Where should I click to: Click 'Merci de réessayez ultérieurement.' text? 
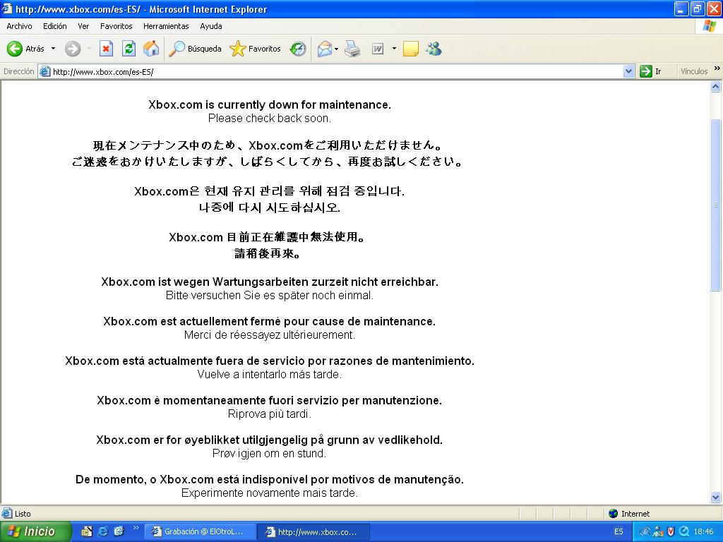[x=269, y=335]
